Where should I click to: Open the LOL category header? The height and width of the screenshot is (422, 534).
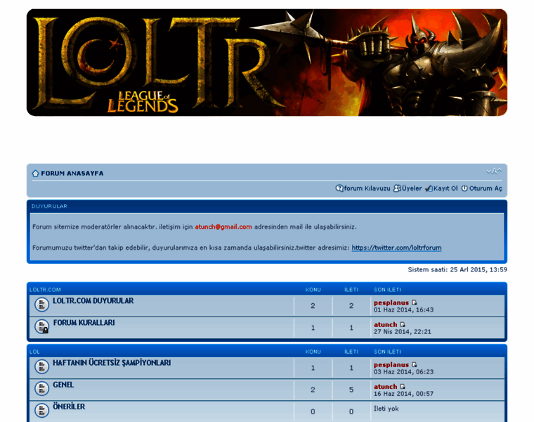(34, 352)
